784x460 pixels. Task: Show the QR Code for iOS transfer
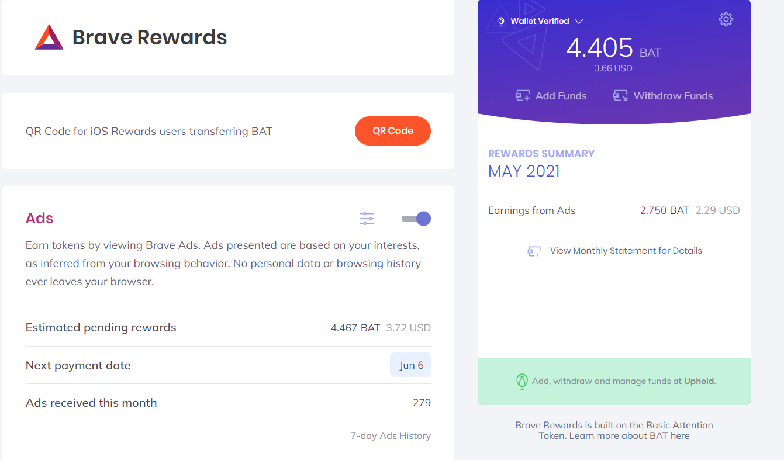(393, 131)
